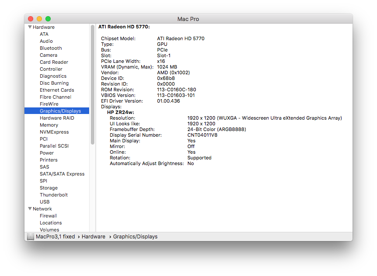The width and height of the screenshot is (377, 276).
Task: Click the Rotation value Supported
Action: [199, 158]
